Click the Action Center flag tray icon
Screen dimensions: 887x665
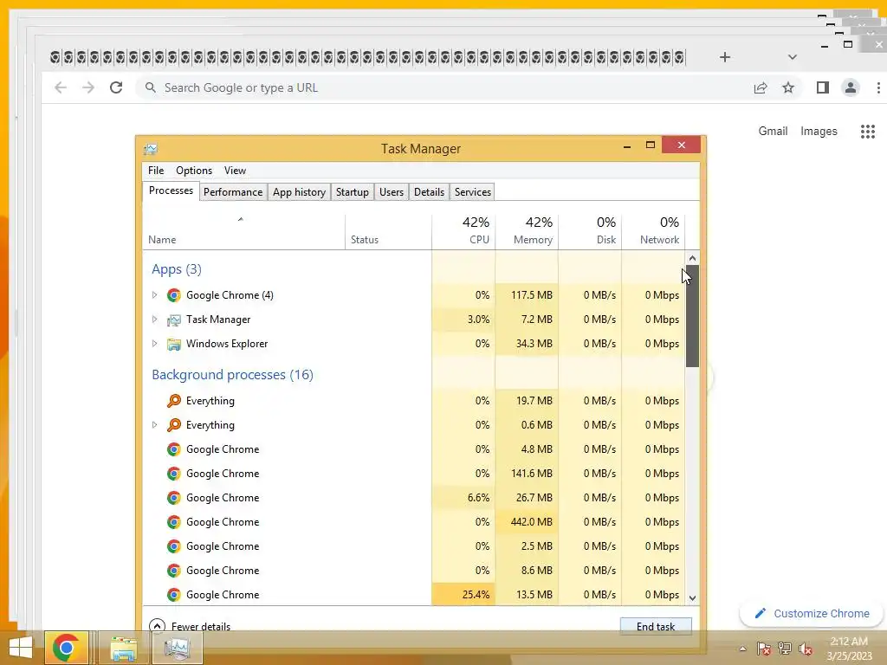click(x=763, y=649)
